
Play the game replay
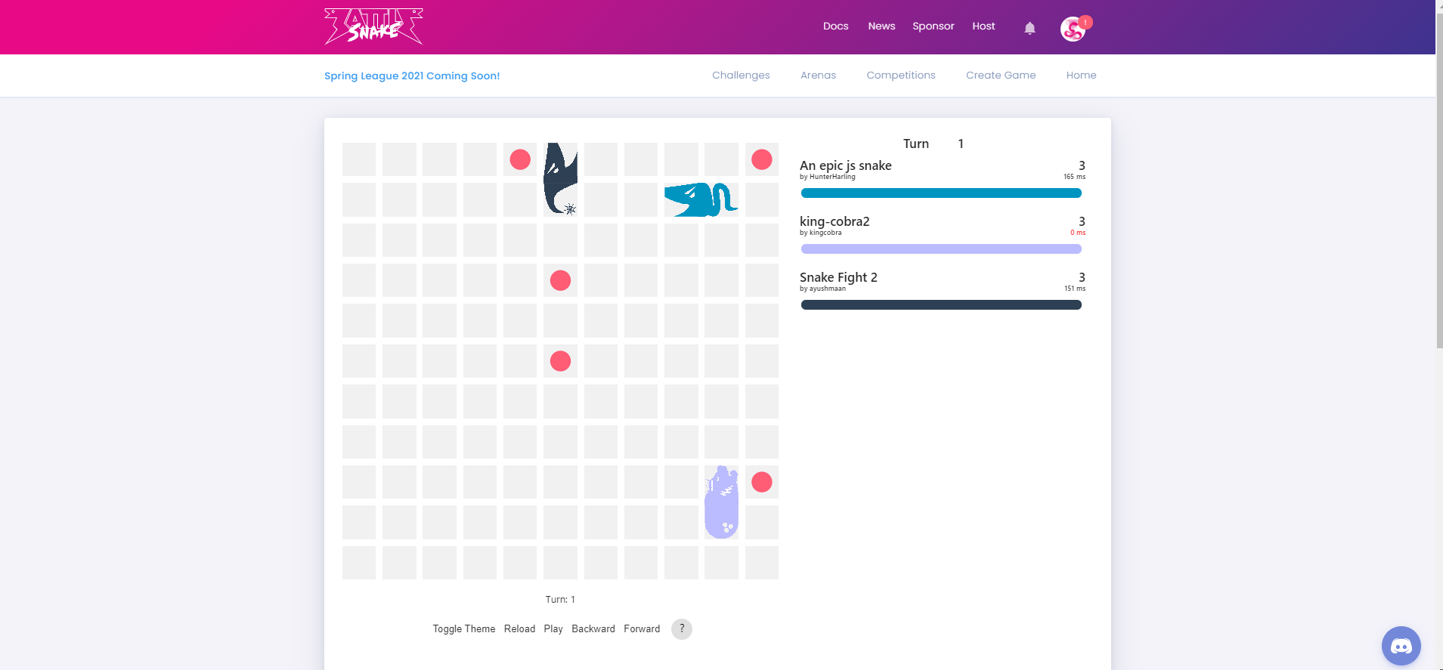553,629
